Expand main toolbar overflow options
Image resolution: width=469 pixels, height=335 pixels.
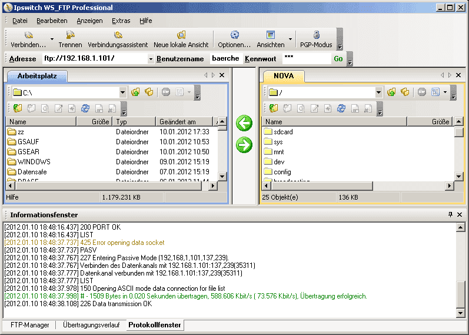tap(340, 39)
